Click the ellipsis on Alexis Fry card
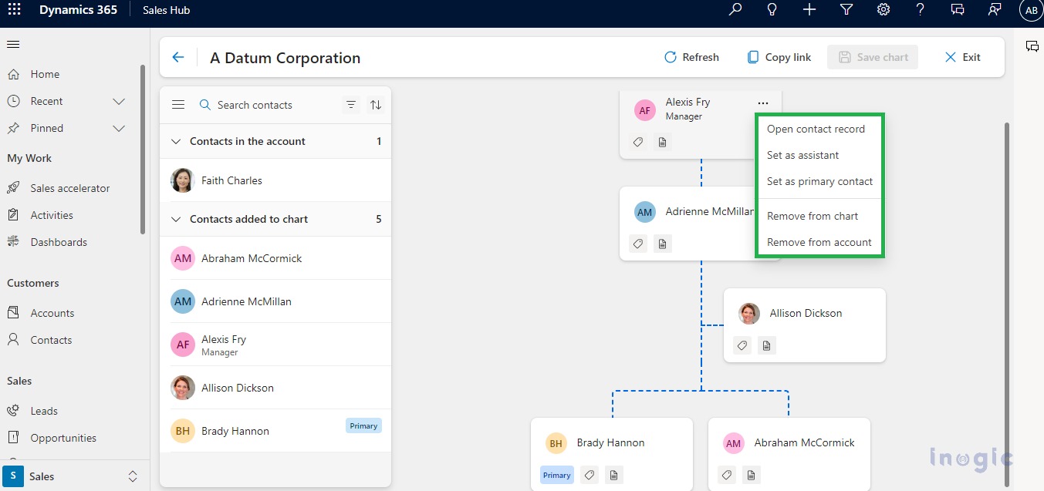1044x491 pixels. pos(763,103)
